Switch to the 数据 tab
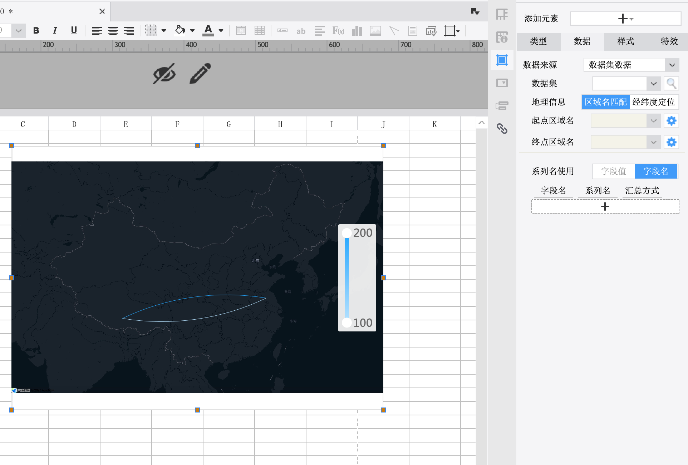Screen dimensions: 688x465 582,41
